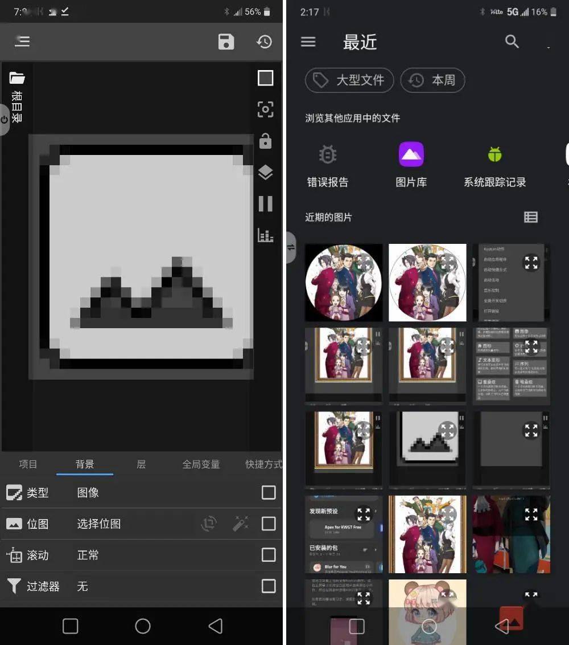Save the widget with the floppy disk icon
The image size is (569, 645).
coord(226,42)
